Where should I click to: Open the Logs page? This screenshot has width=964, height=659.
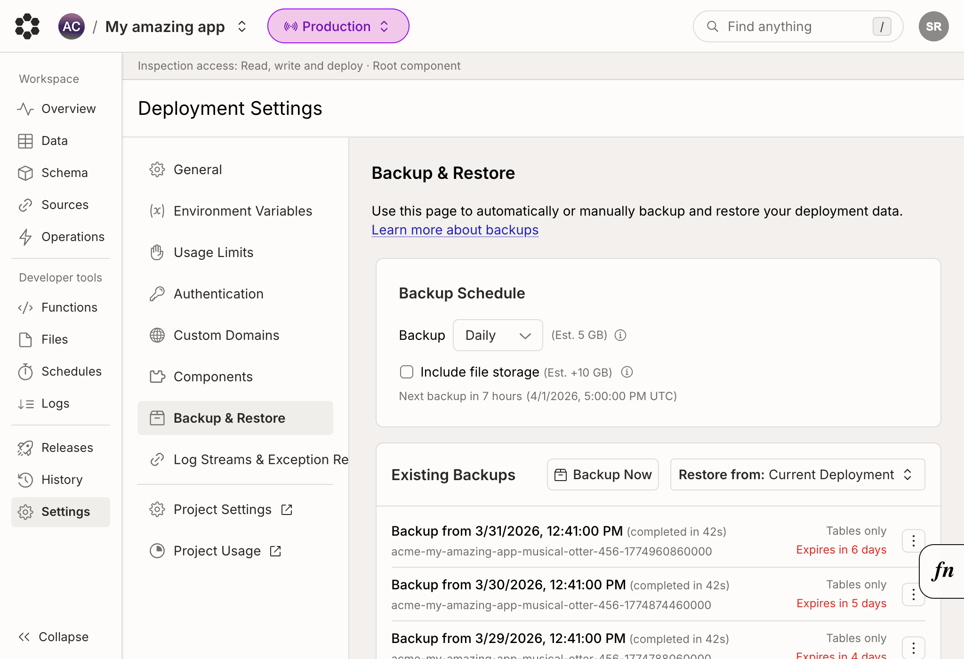coord(61,403)
